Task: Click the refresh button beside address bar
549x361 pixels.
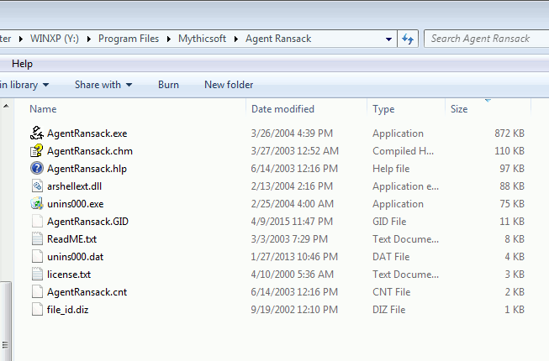Action: click(408, 39)
